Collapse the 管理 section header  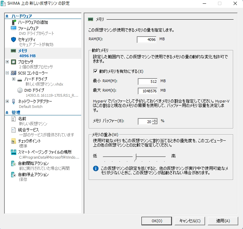pyautogui.click(x=7, y=113)
